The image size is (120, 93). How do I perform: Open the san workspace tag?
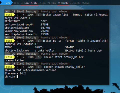click(x=25, y=3)
